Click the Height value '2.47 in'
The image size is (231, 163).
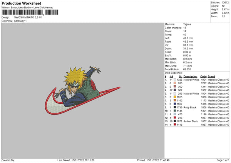(225, 9)
